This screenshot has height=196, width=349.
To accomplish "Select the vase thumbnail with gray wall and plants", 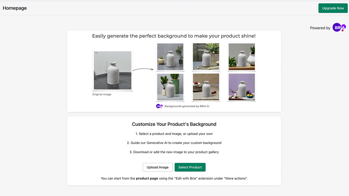I will click(170, 56).
